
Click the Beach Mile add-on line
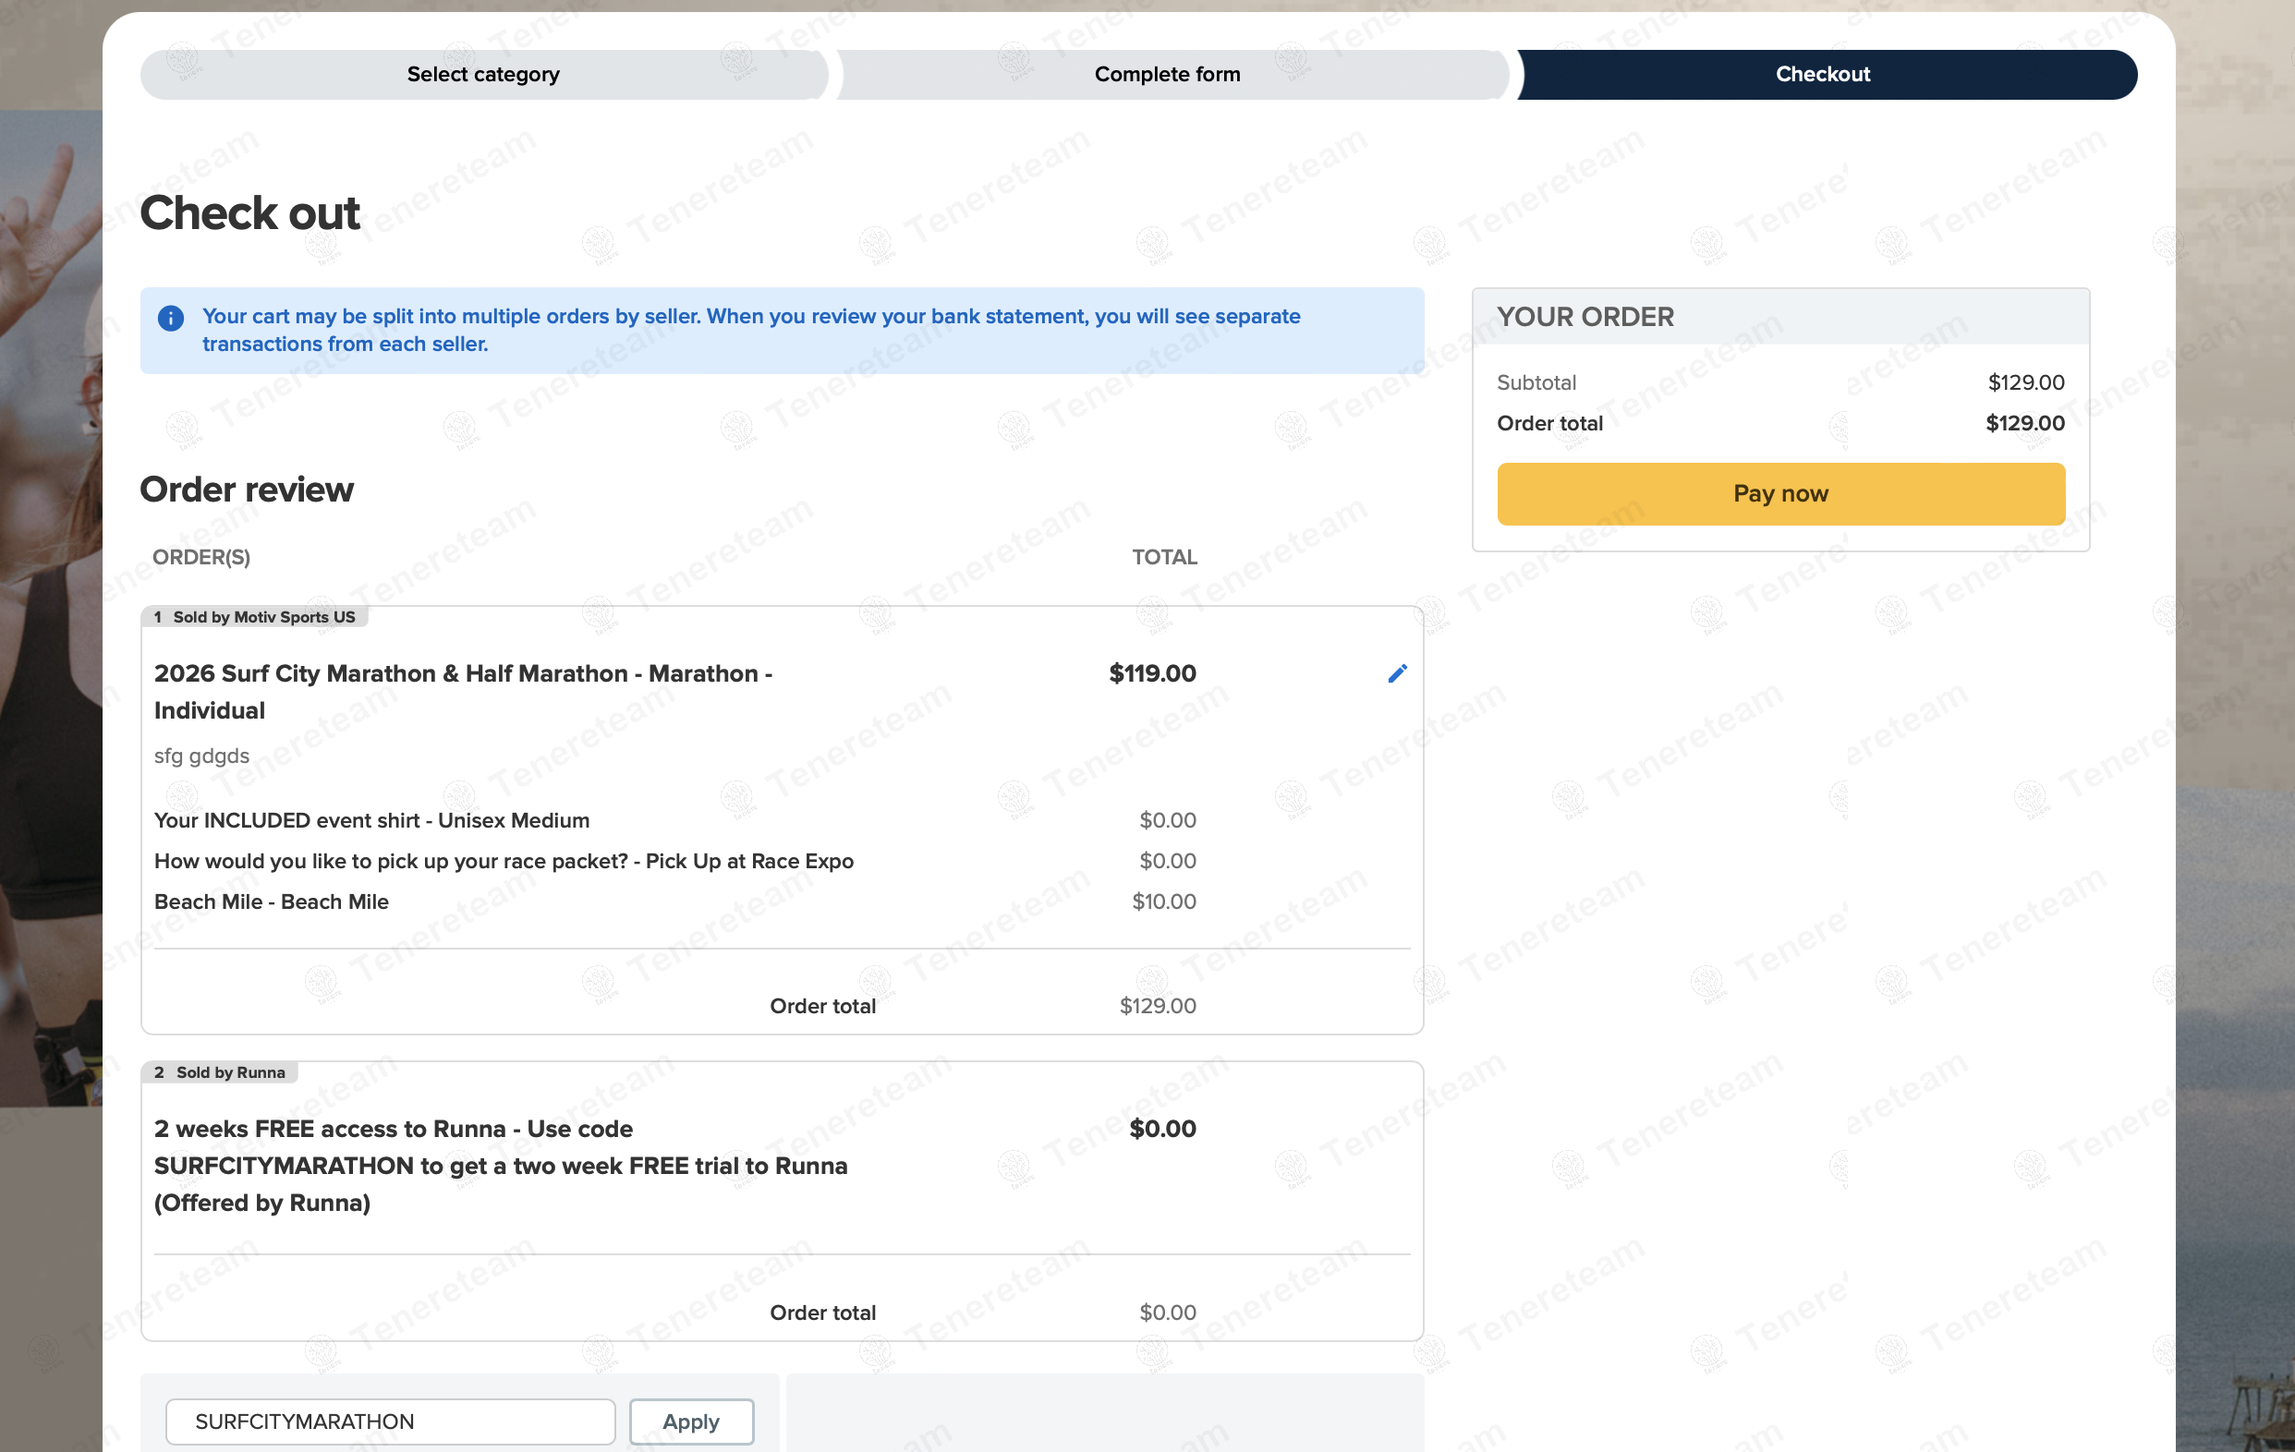pyautogui.click(x=272, y=901)
